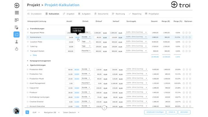Add a new row via + New
Viewport: 208px width, 117px height.
[x=34, y=55]
